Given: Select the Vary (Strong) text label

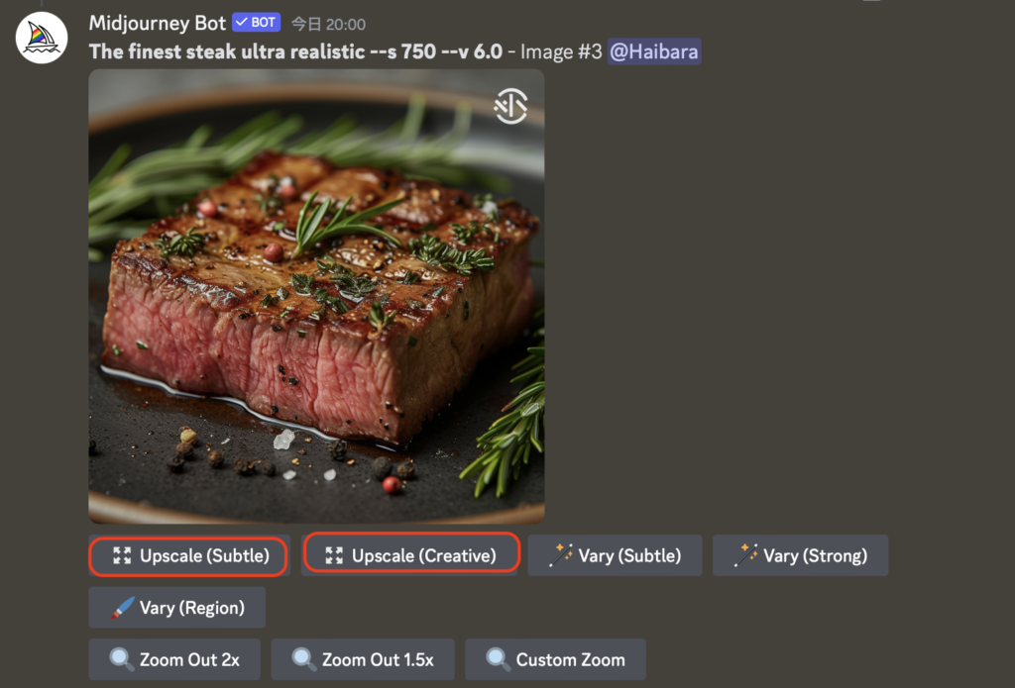Looking at the screenshot, I should 815,555.
